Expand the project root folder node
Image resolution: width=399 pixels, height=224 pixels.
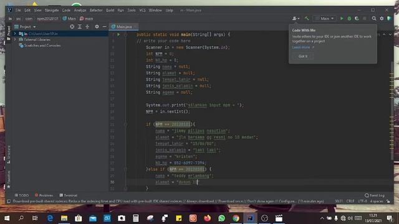pyautogui.click(x=15, y=34)
